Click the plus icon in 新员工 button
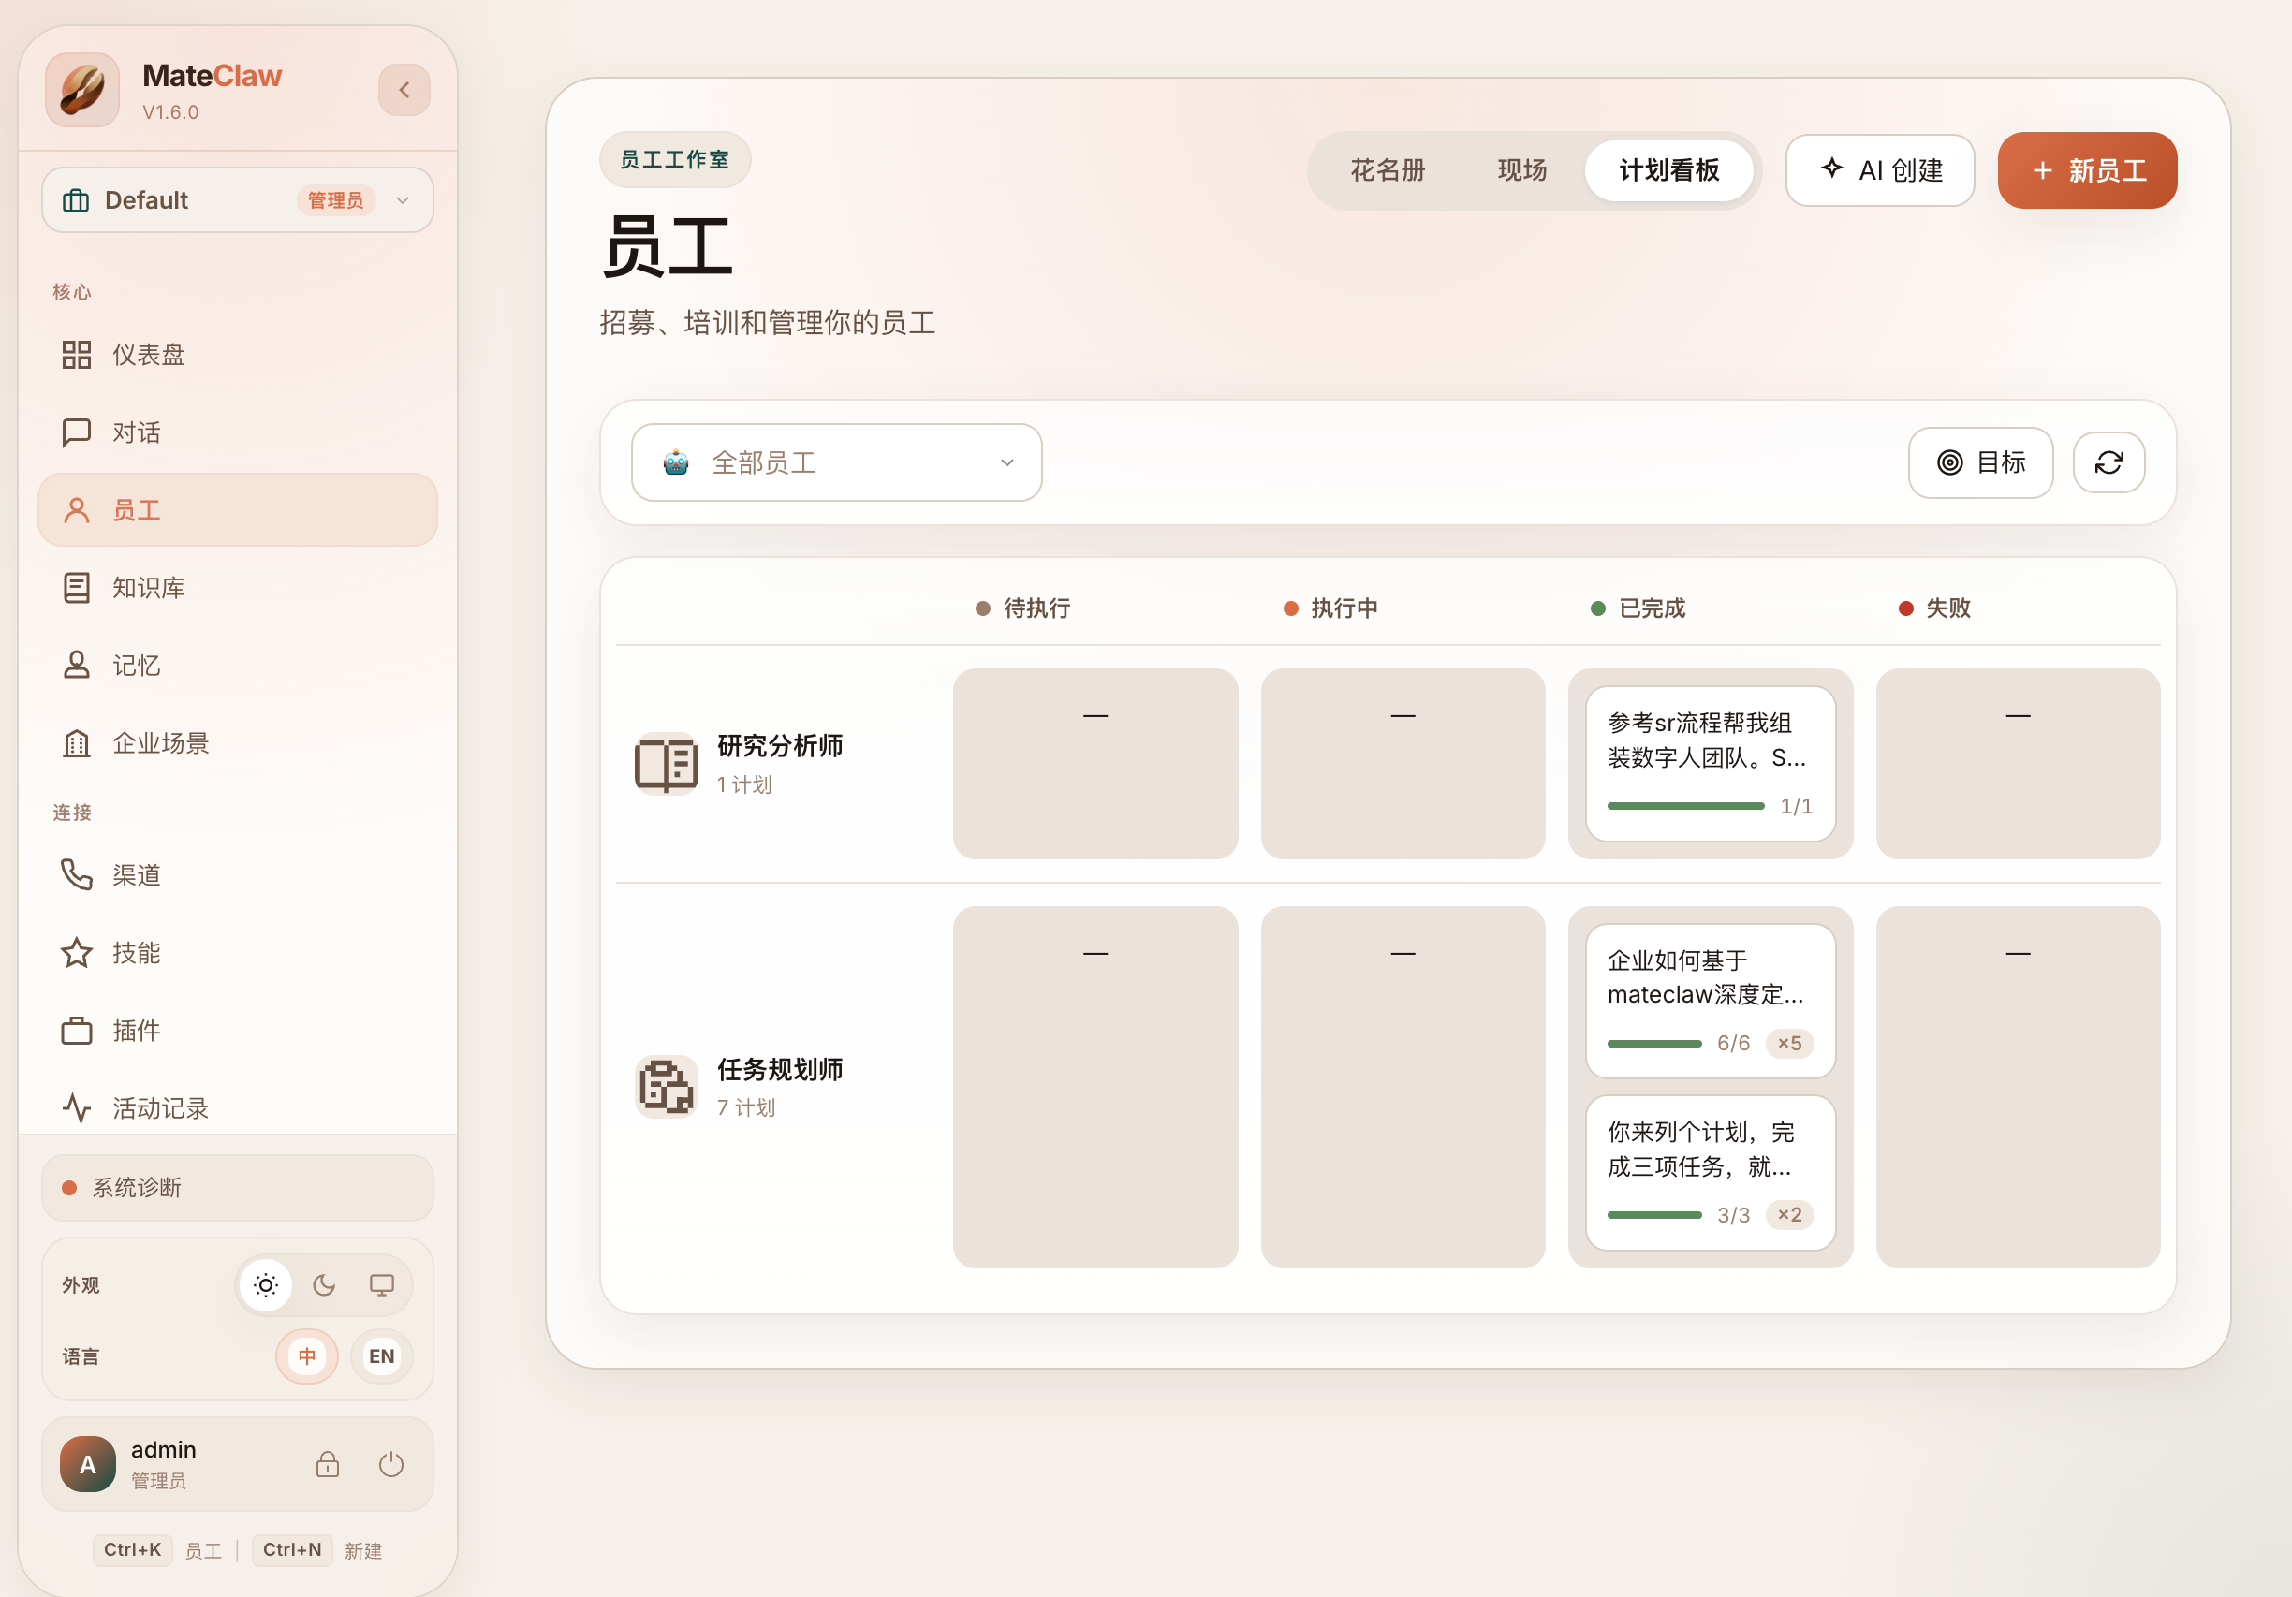The width and height of the screenshot is (2292, 1597). 2042,170
